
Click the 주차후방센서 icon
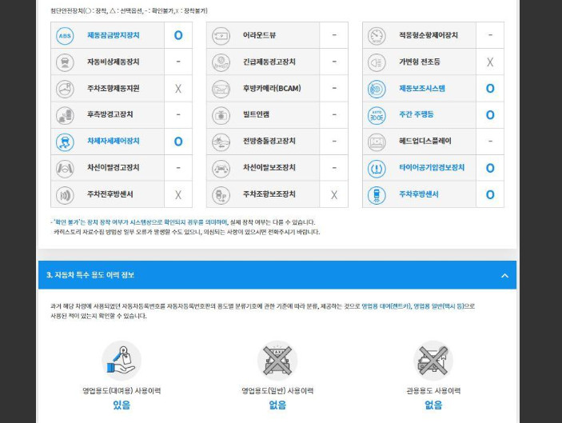tap(377, 194)
